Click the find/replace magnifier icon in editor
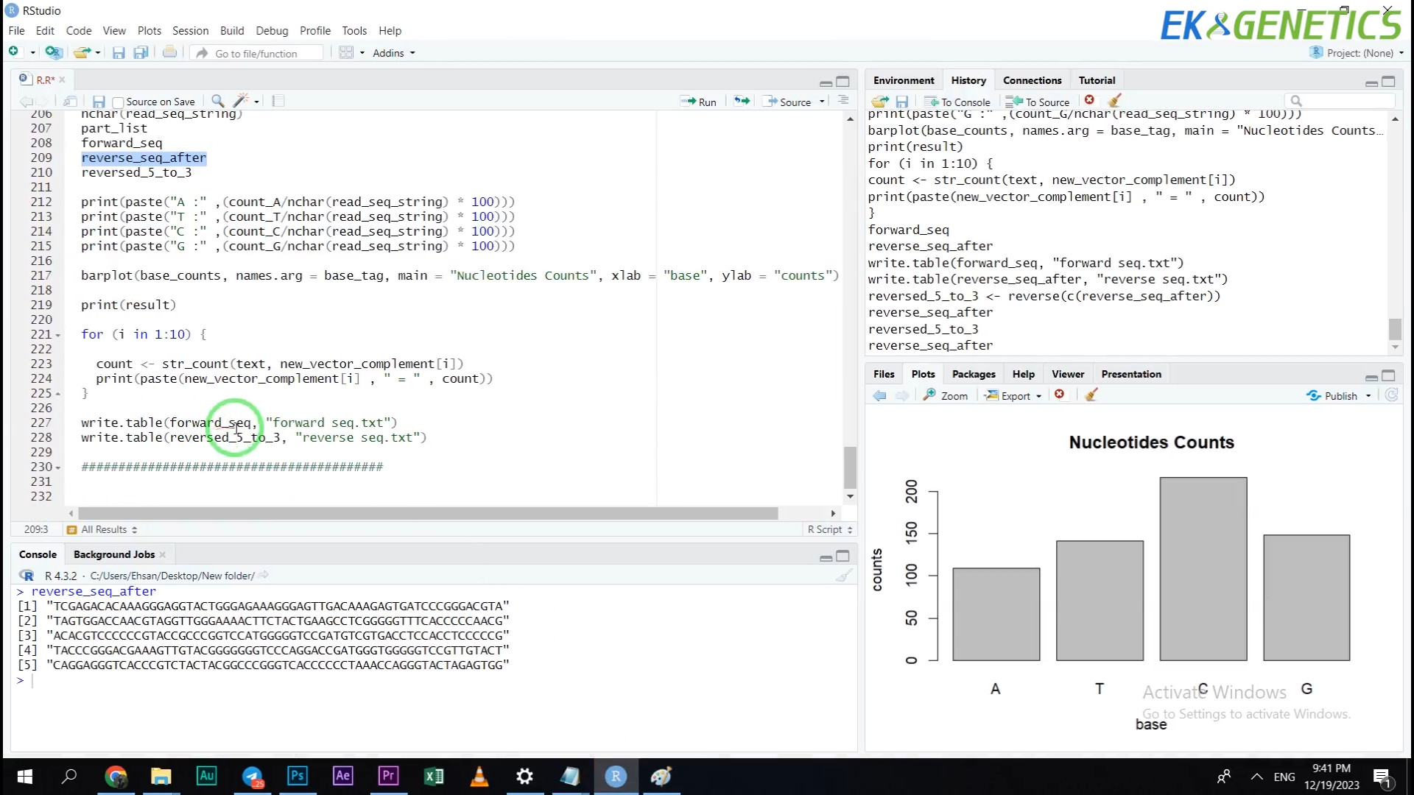Screen dimensions: 1414x795 click(x=217, y=101)
